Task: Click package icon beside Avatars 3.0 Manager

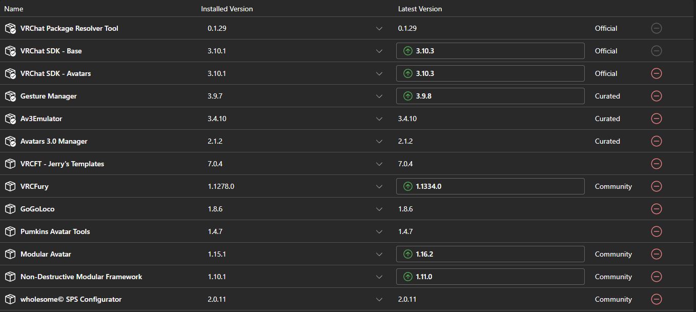Action: 10,142
